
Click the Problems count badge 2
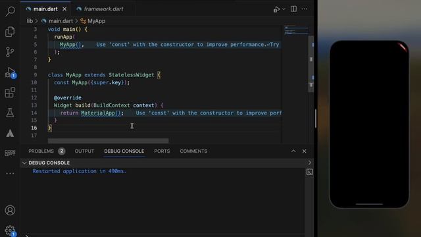61,151
